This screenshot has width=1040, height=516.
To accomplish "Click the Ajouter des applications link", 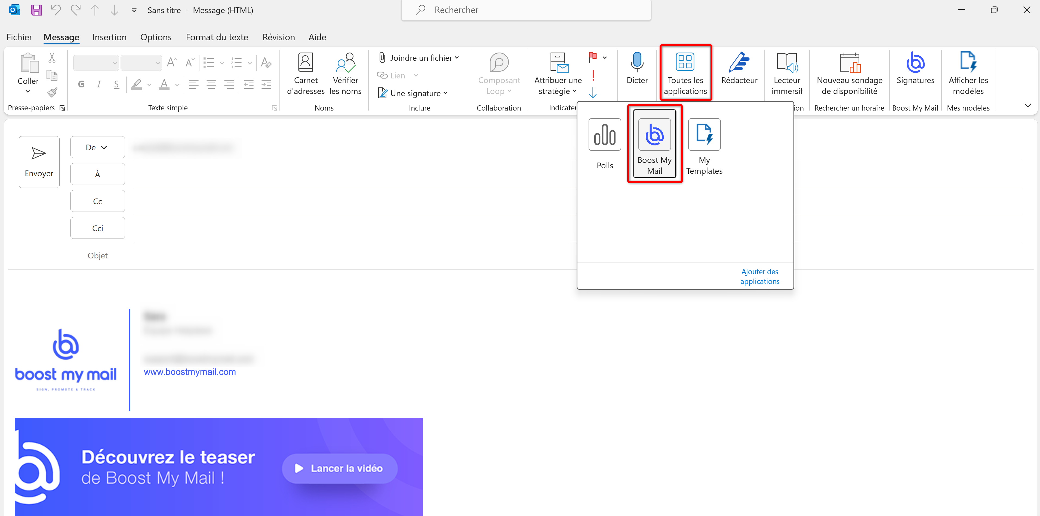I will (x=760, y=276).
